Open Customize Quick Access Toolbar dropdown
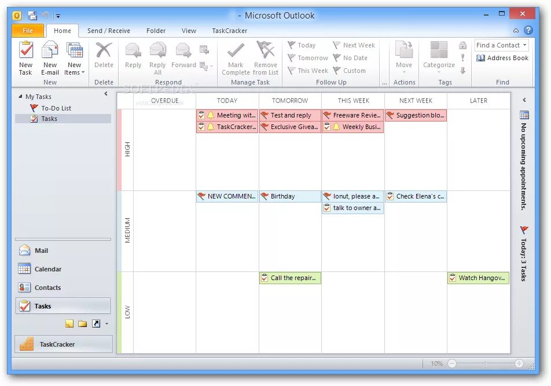The image size is (551, 386). [58, 16]
